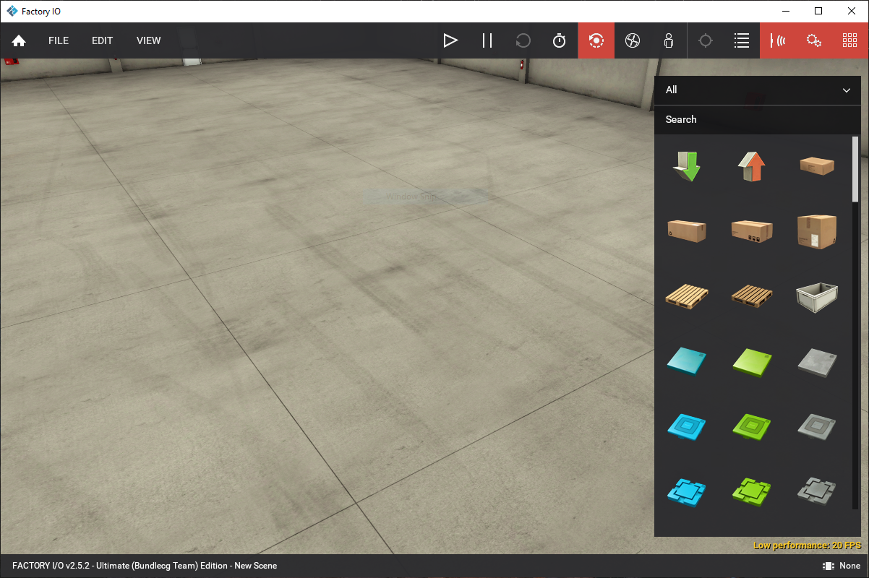This screenshot has height=578, width=869.
Task: Click the version and scene name text
Action: (x=145, y=566)
